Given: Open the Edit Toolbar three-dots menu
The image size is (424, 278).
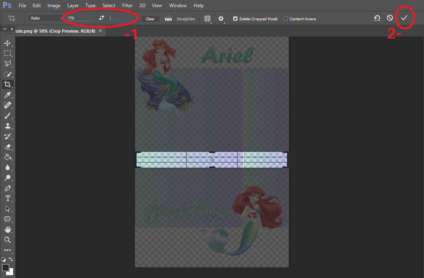Looking at the screenshot, I should pos(8,250).
